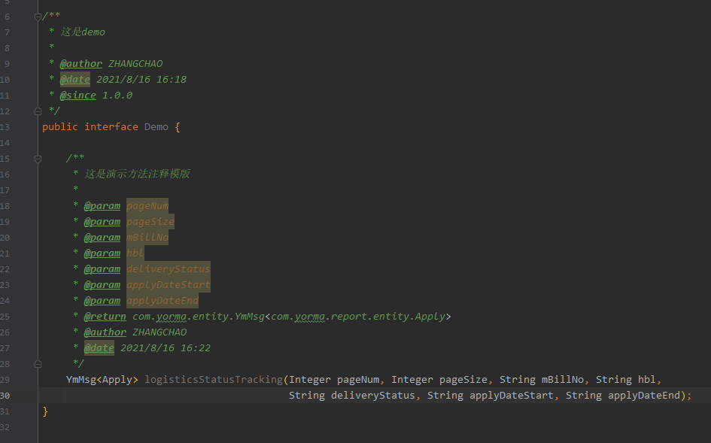Image resolution: width=711 pixels, height=443 pixels.
Task: Click highlighted 'pageNum' in Javadoc
Action: [147, 206]
